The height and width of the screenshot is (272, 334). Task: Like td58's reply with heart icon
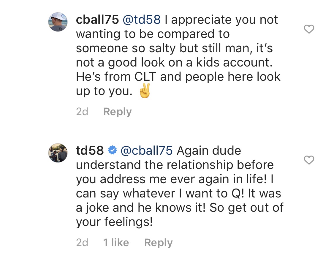309,160
